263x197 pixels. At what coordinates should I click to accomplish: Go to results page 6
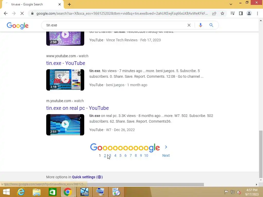coord(125,155)
